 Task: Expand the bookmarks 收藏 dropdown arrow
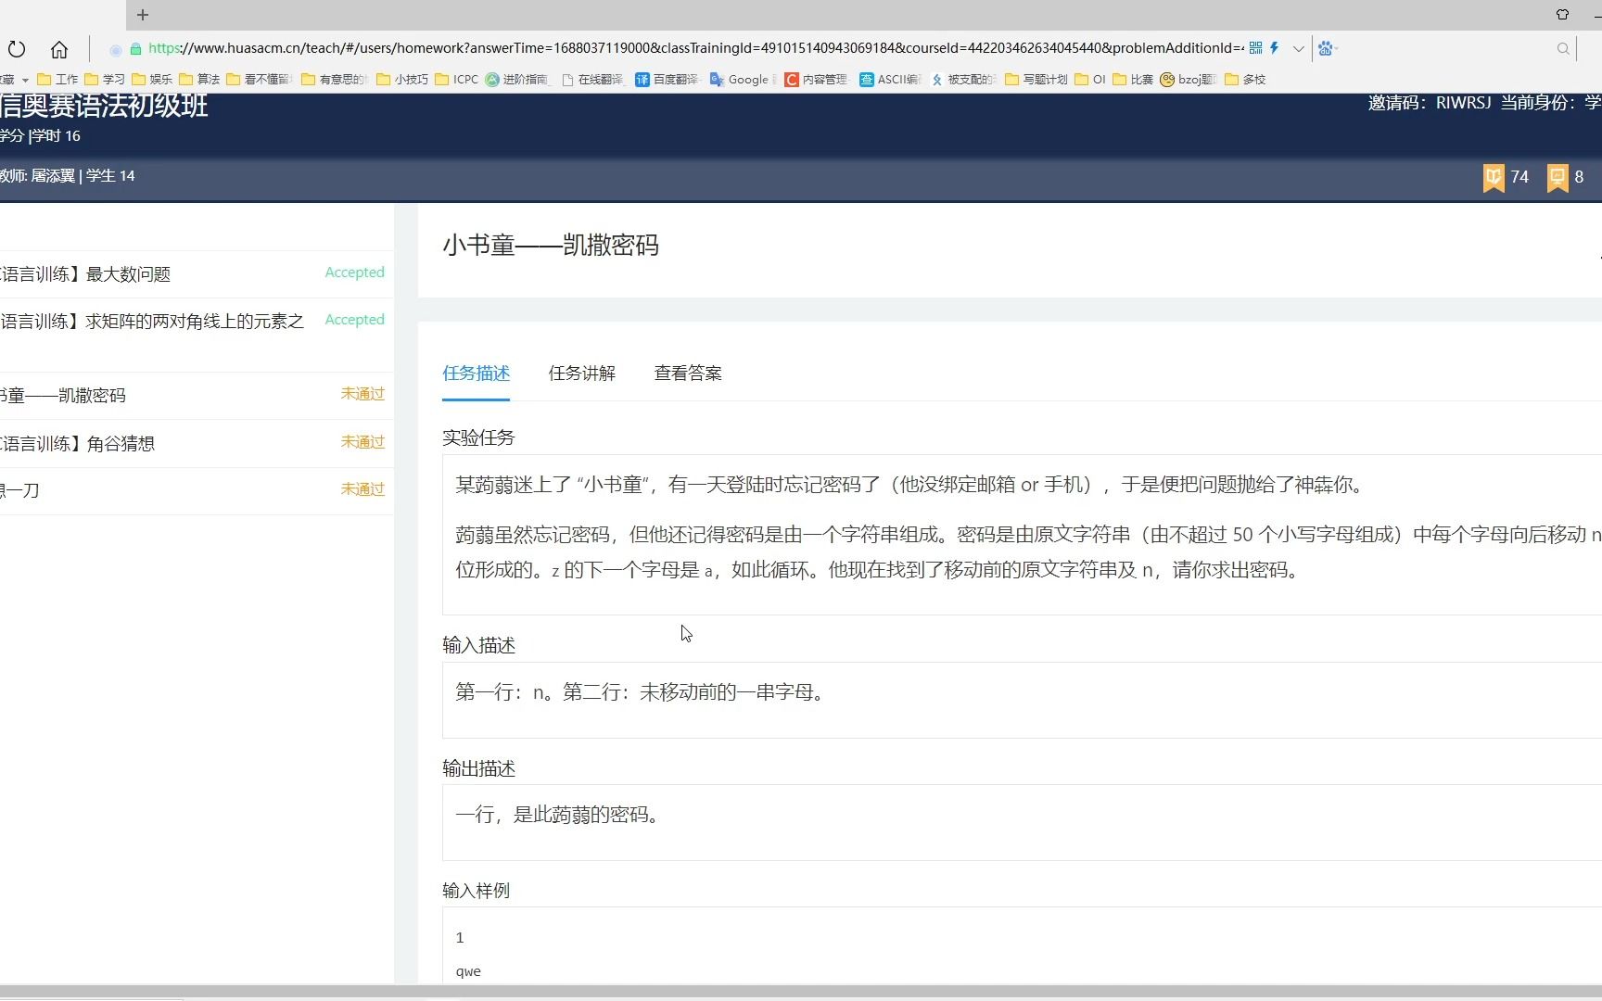(x=25, y=80)
